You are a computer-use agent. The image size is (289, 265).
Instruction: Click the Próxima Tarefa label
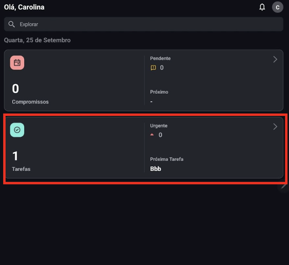(x=167, y=159)
